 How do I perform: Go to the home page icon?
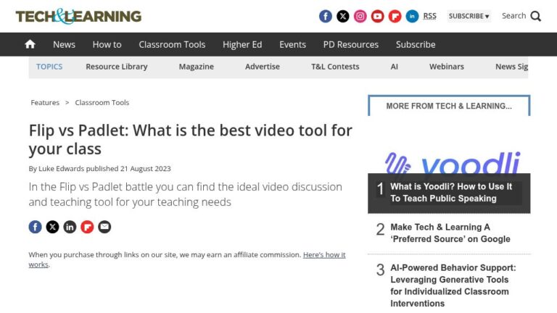click(x=30, y=44)
